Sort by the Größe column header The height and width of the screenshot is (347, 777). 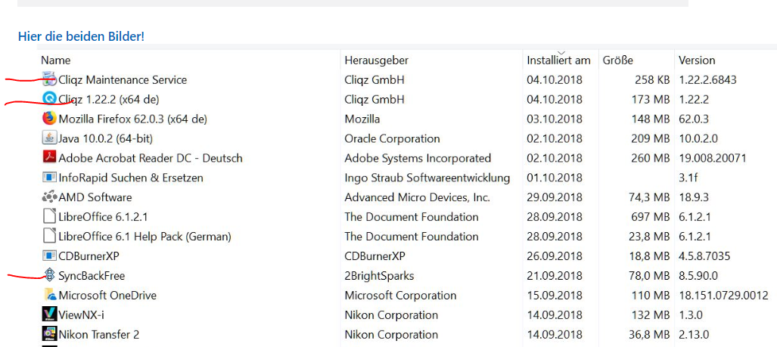(618, 60)
